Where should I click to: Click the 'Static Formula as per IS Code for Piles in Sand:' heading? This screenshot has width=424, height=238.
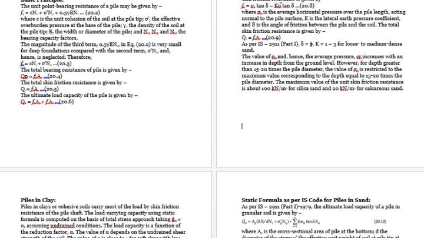click(306, 200)
